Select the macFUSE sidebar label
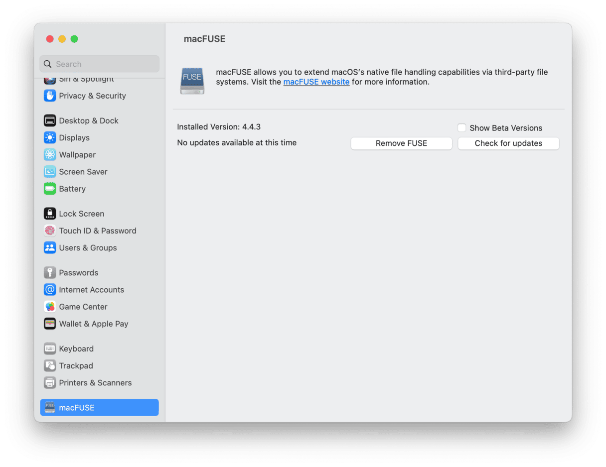Viewport: 606px width, 467px height. coord(76,407)
